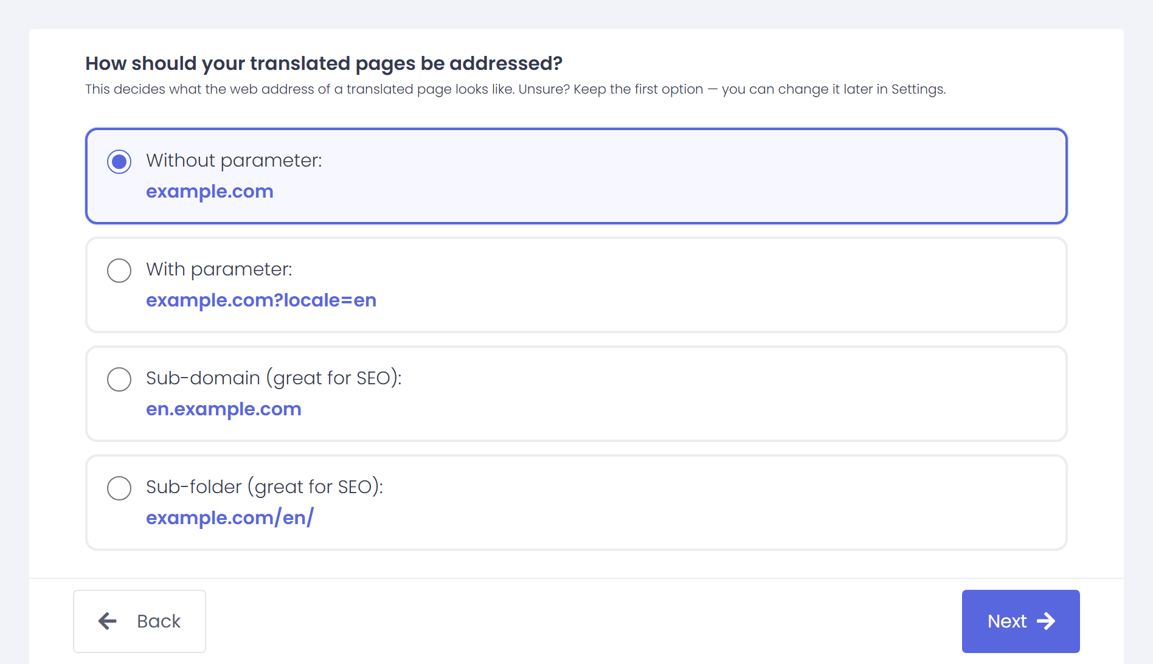Click the Next button
Screen dimensions: 1153x664
point(1021,621)
